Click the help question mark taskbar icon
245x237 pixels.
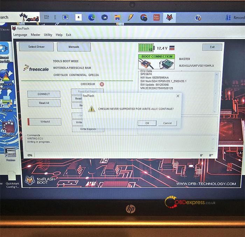coord(198,18)
